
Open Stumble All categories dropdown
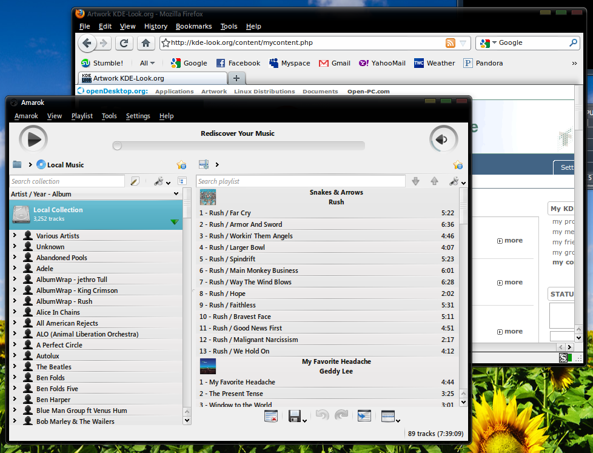147,63
